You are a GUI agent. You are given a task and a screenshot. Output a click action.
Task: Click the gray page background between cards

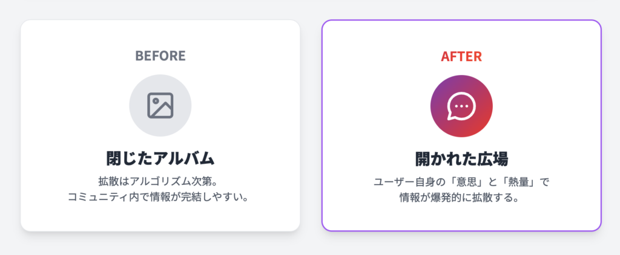point(311,126)
